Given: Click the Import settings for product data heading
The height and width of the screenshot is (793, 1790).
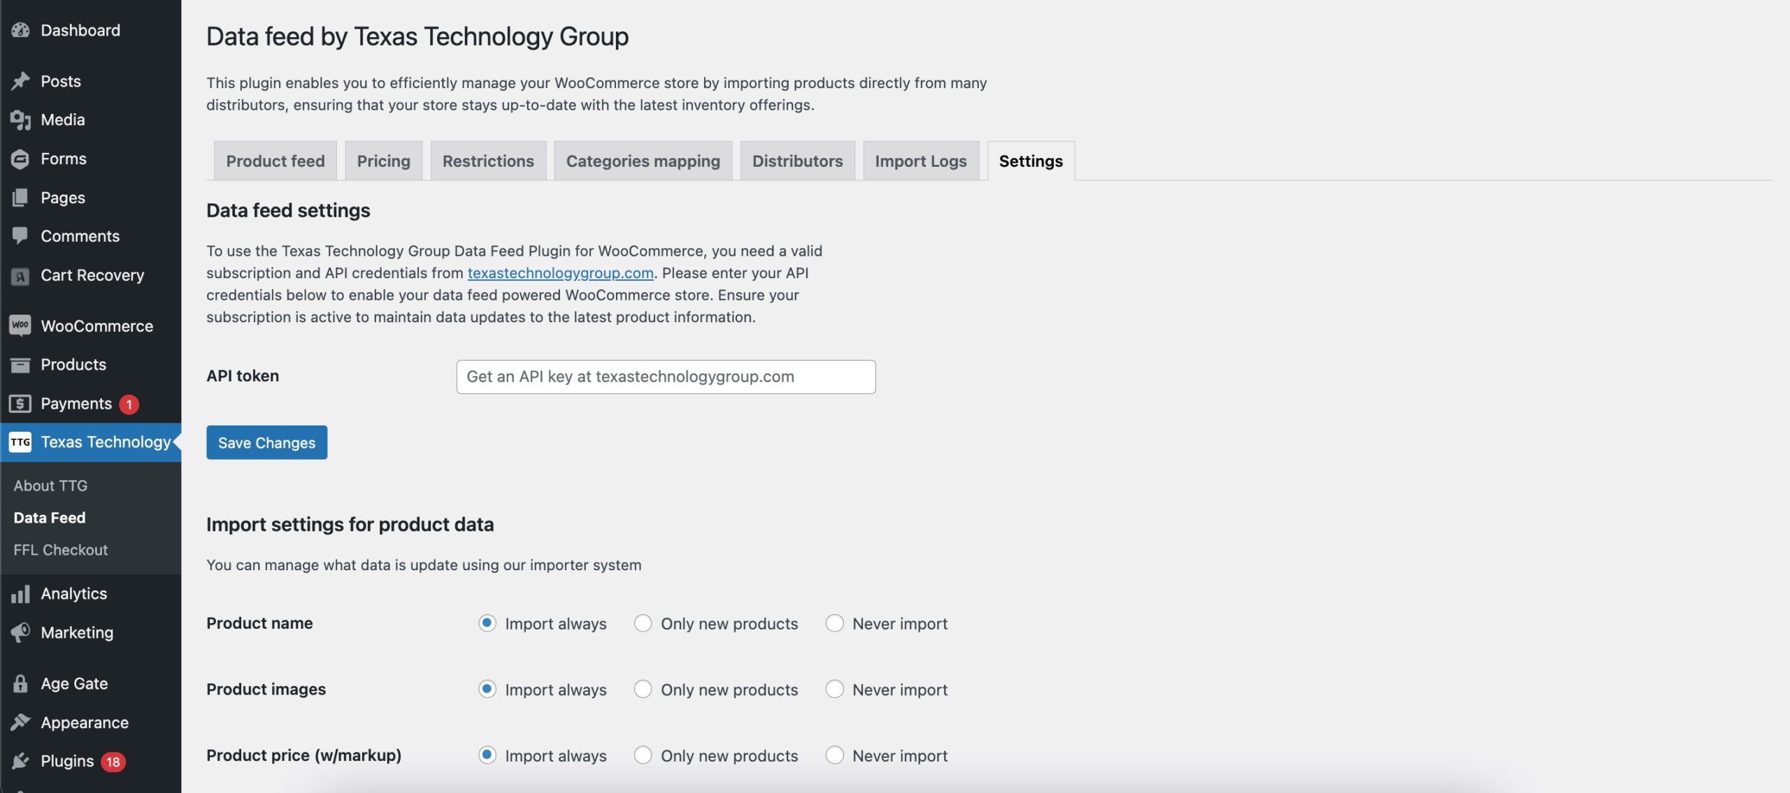Looking at the screenshot, I should click(350, 525).
